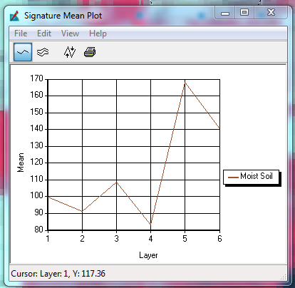
Task: Click layer number 2 on the axis
Action: 82,238
